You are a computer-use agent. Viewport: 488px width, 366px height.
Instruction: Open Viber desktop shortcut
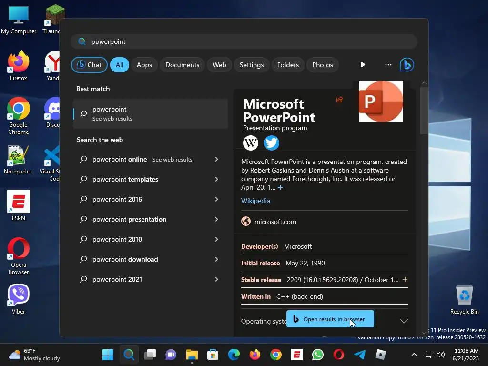[19, 299]
